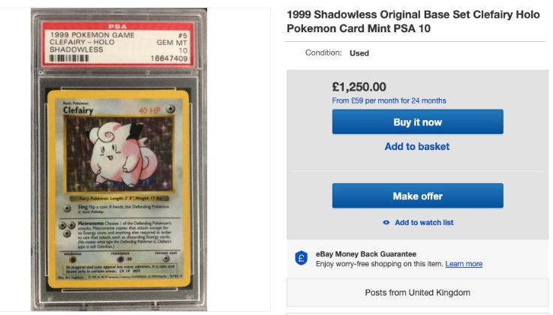This screenshot has height=315, width=553.
Task: Open the From £59 per month financing link
Action: (x=389, y=100)
